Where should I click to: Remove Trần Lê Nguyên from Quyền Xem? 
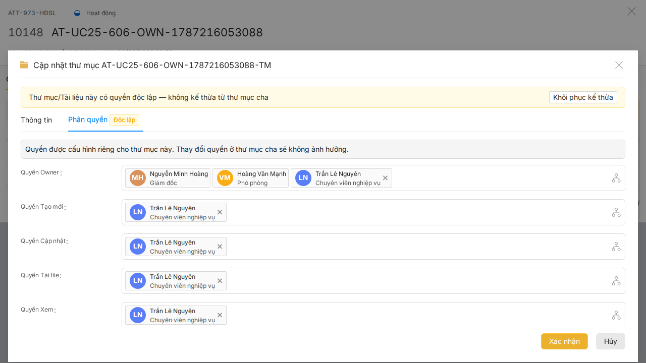[220, 315]
